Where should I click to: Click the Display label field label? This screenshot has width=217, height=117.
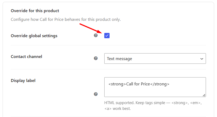click(23, 81)
